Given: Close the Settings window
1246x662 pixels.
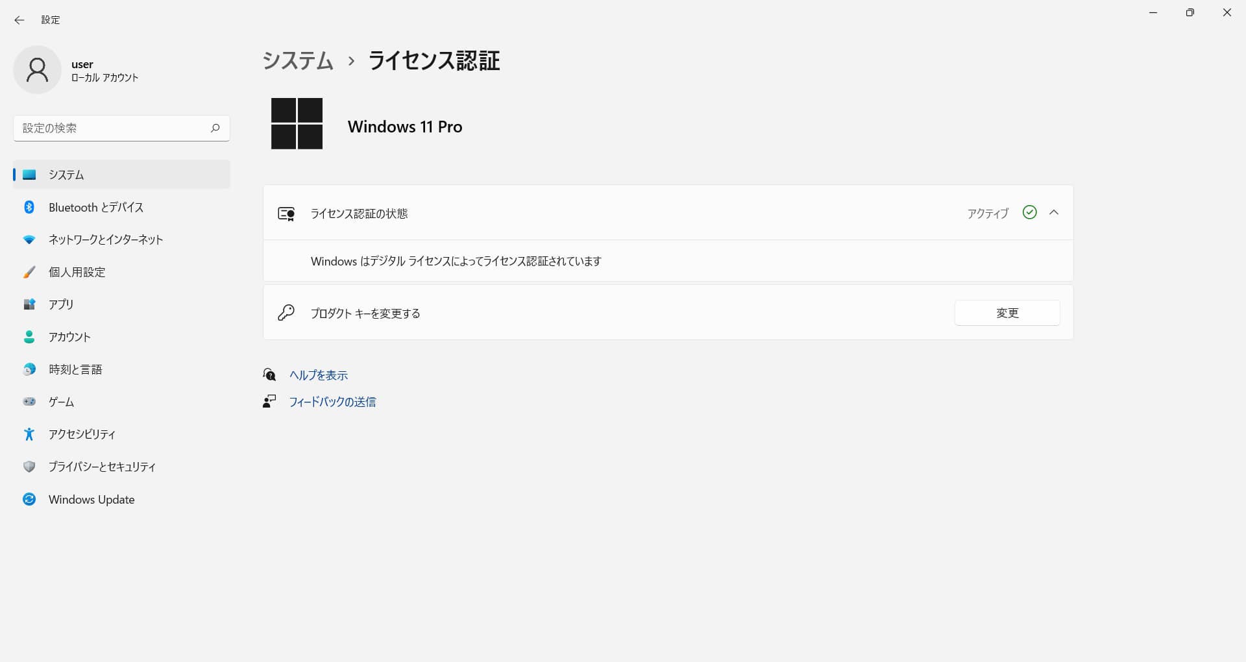Looking at the screenshot, I should pos(1227,13).
